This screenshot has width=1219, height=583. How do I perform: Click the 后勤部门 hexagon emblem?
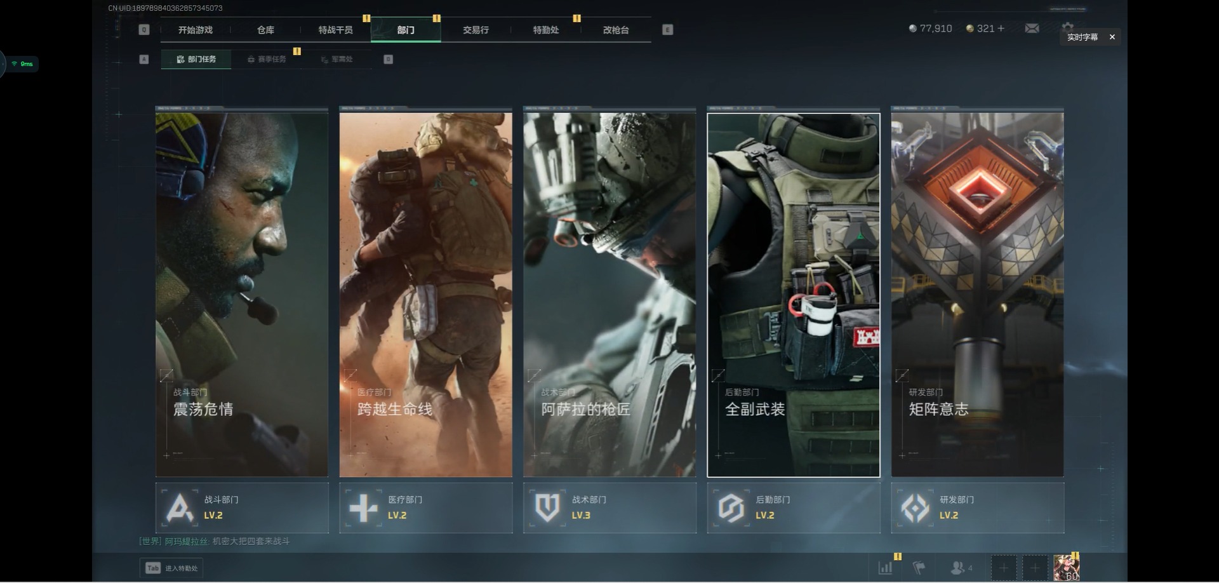731,508
